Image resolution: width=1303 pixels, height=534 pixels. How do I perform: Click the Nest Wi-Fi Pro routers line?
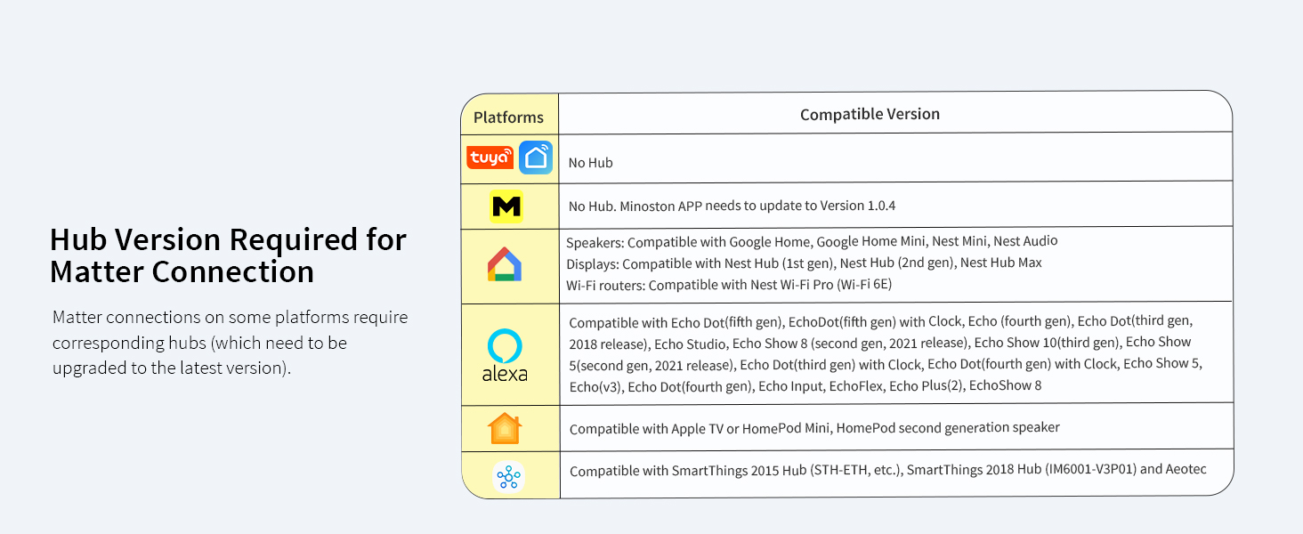[x=729, y=285]
